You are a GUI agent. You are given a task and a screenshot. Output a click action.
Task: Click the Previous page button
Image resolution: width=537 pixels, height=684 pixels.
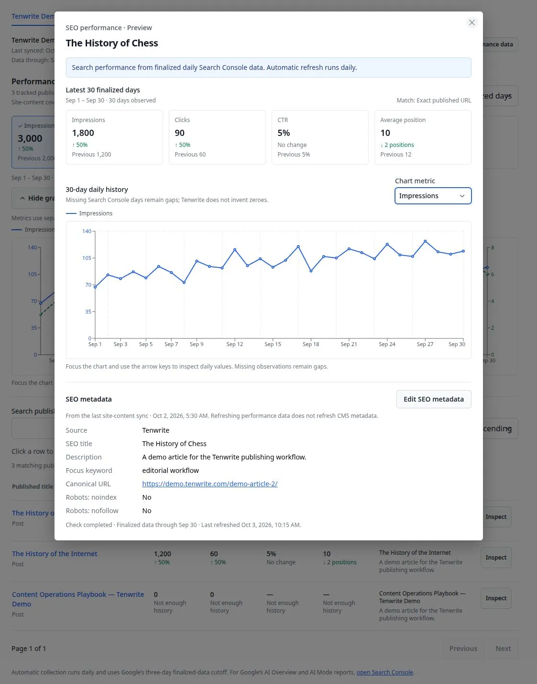(x=463, y=649)
